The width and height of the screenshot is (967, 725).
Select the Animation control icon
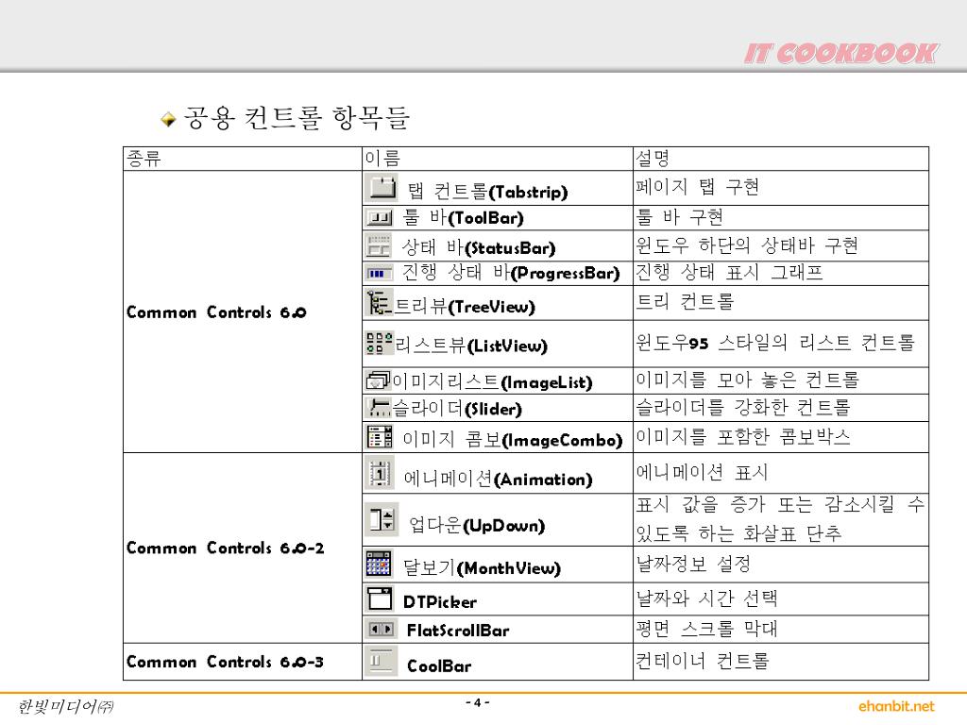[380, 474]
